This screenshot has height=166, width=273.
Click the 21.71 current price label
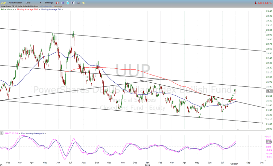coord(269,91)
